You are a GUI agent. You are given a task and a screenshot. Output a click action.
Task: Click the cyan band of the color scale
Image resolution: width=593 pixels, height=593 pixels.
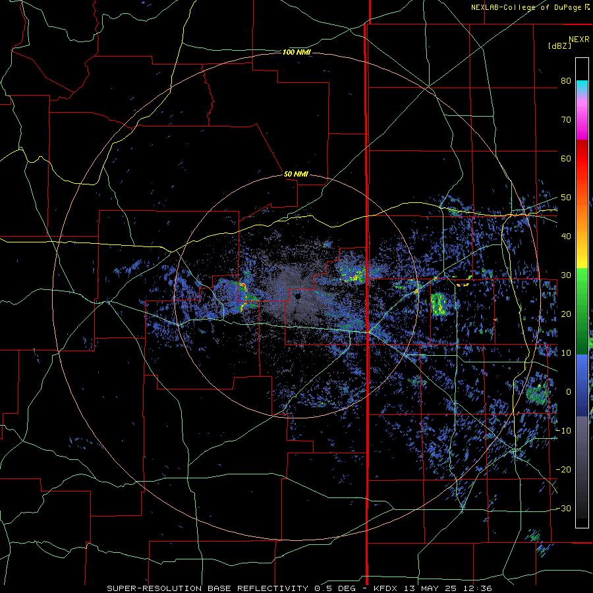point(582,86)
